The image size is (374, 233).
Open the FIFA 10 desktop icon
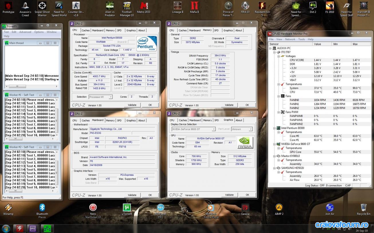tap(245, 7)
